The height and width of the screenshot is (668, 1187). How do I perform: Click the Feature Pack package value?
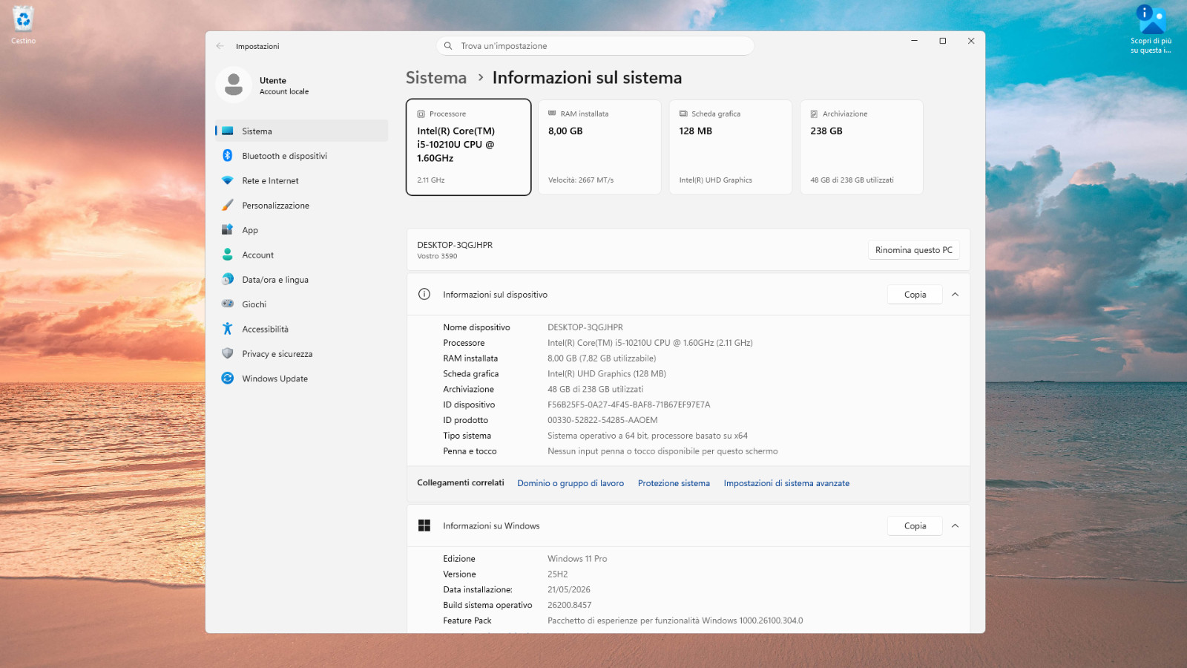675,620
